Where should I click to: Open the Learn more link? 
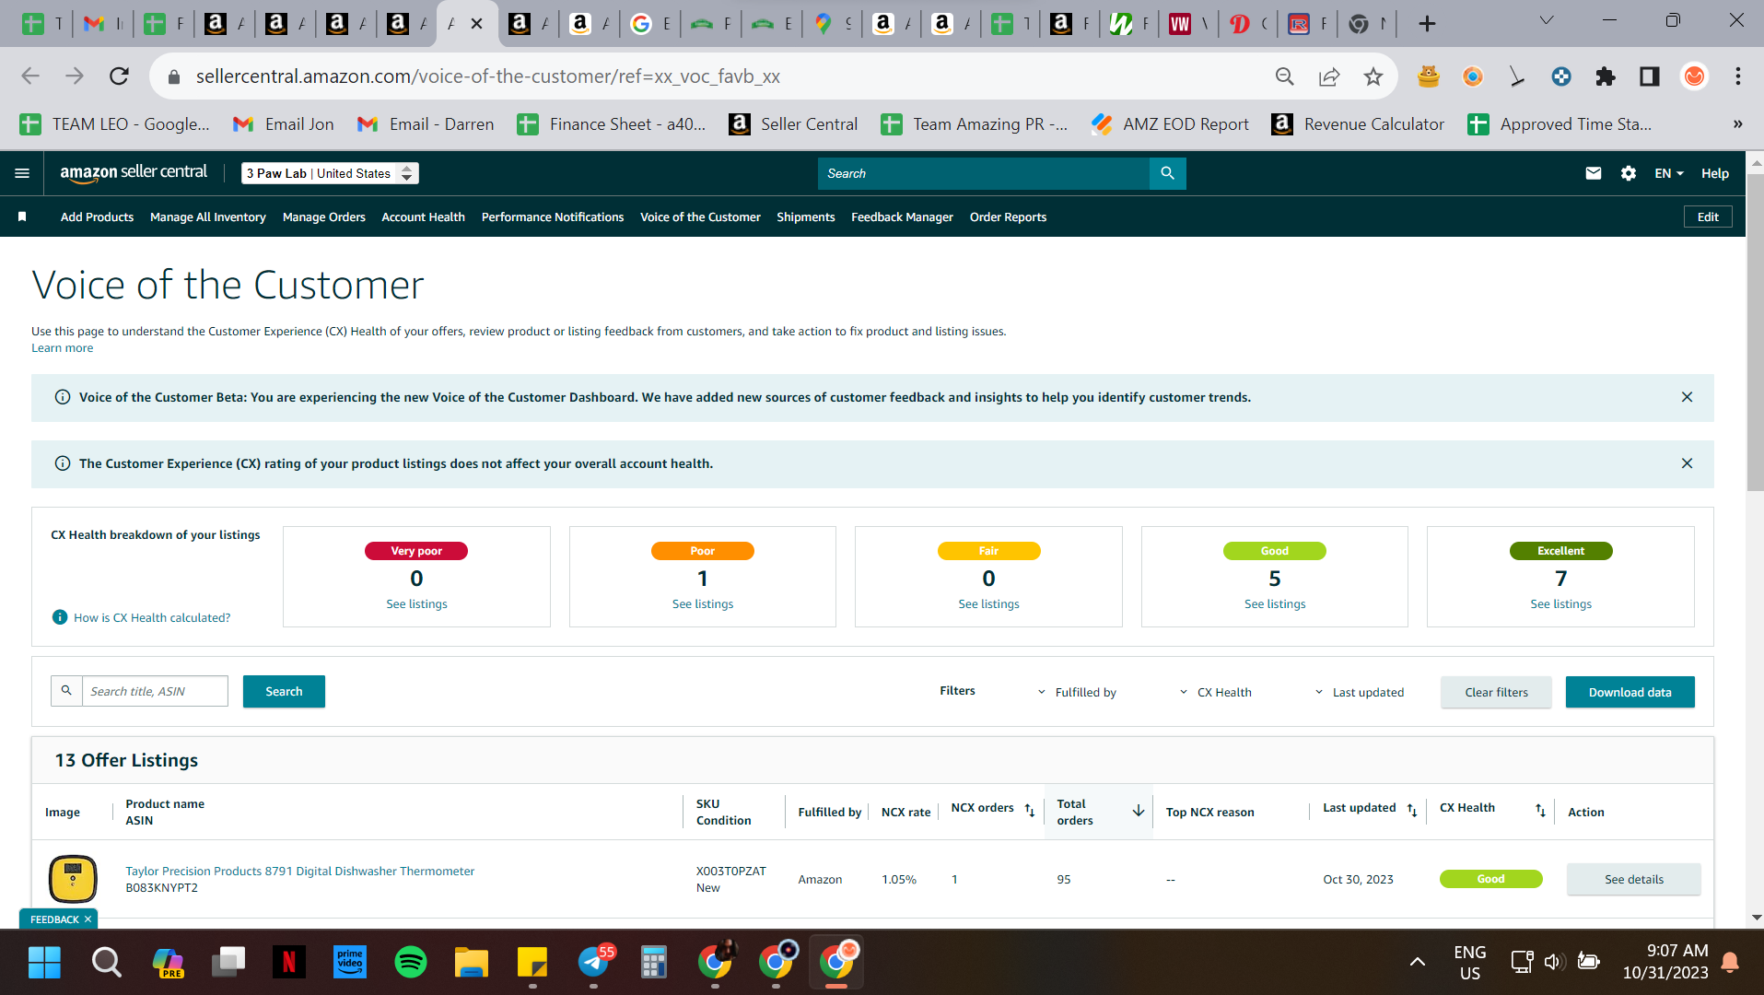point(62,347)
